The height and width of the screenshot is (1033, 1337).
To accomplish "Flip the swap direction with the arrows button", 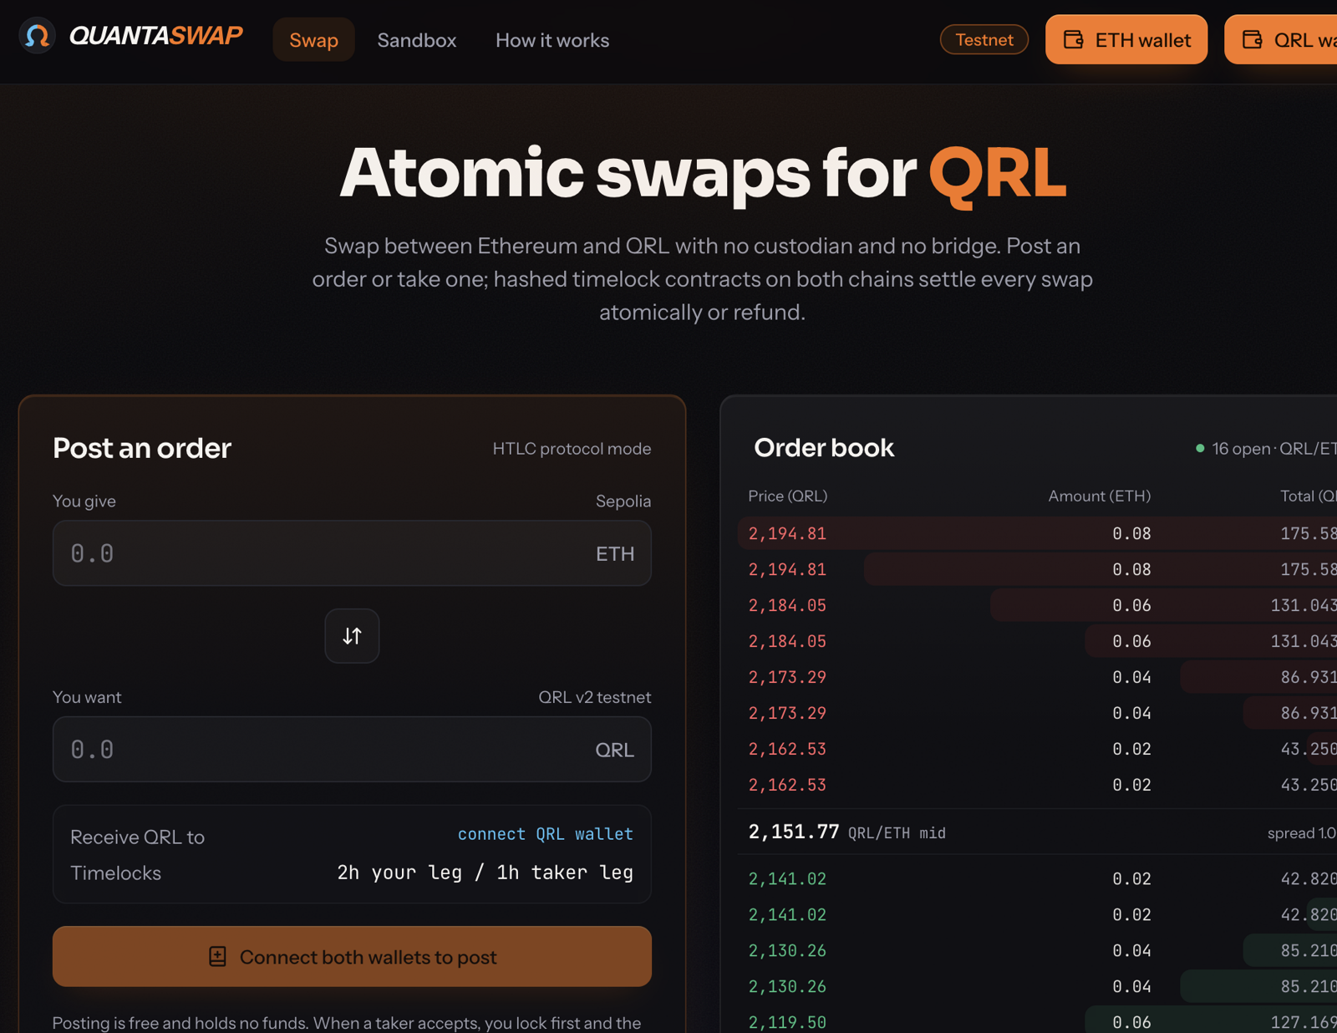I will pyautogui.click(x=352, y=636).
